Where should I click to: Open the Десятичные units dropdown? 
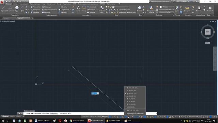[193, 117]
